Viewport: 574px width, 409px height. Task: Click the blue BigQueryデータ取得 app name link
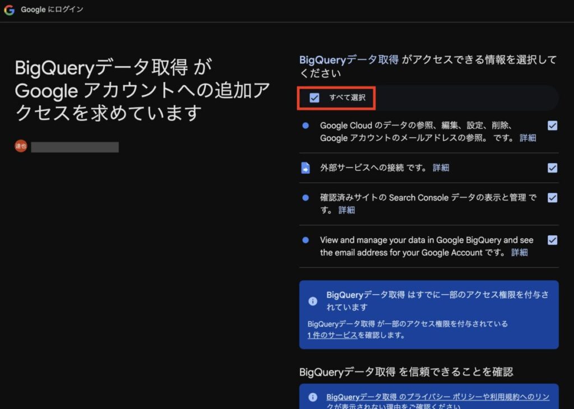tap(349, 59)
